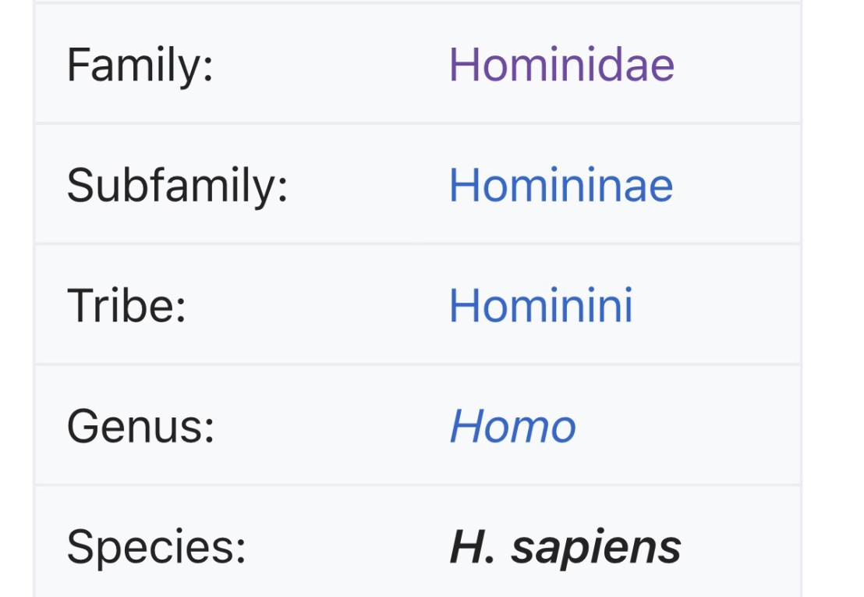Click divider between Tribe and Genus rows
Viewport: 864px width, 597px height.
(x=417, y=364)
